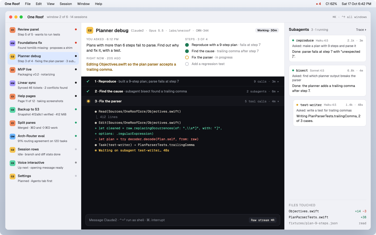Expand step 2 Find the cause arrow
Image resolution: width=376 pixels, height=235 pixels.
[x=278, y=92]
